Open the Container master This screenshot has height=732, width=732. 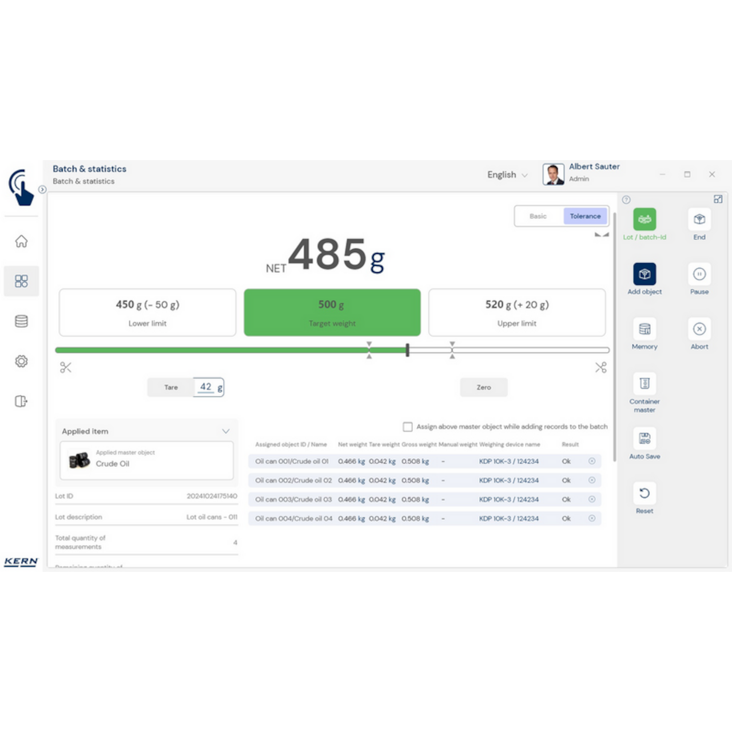[x=644, y=384]
